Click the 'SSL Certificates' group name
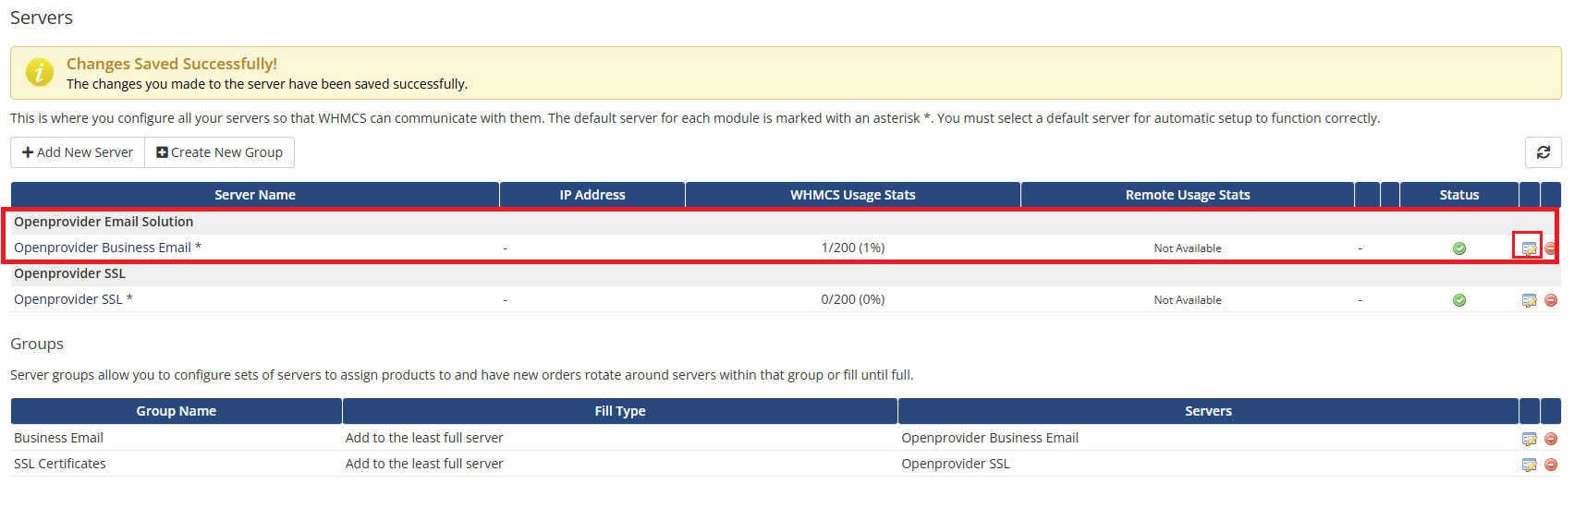The height and width of the screenshot is (508, 1574). [60, 464]
